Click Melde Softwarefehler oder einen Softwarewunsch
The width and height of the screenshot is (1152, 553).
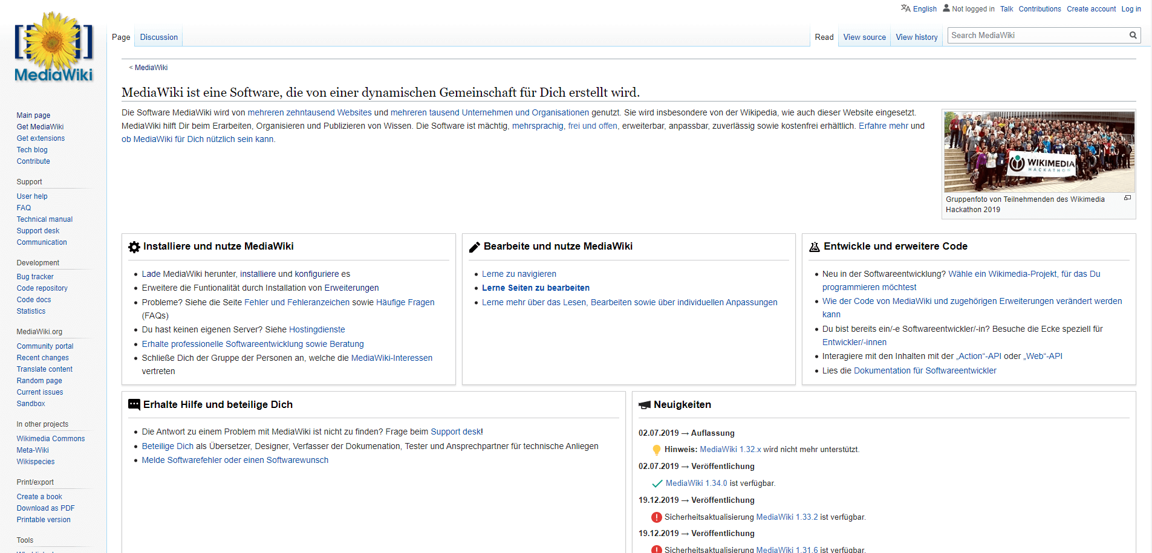click(x=235, y=461)
